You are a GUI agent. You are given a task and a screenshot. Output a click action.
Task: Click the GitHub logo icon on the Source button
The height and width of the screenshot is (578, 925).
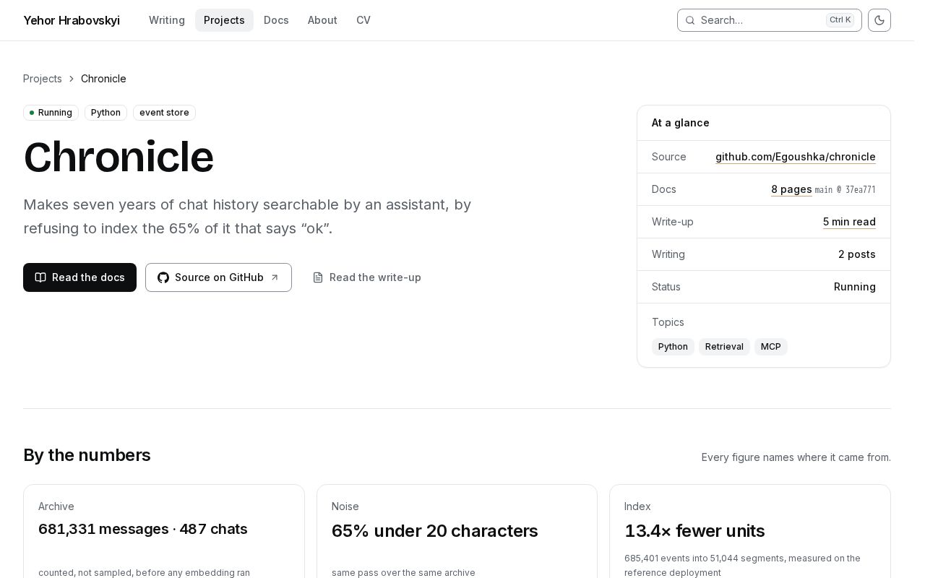[x=163, y=277]
